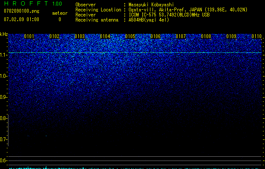
Task: Click the 0104 time marker
Action: pyautogui.click(x=105, y=36)
